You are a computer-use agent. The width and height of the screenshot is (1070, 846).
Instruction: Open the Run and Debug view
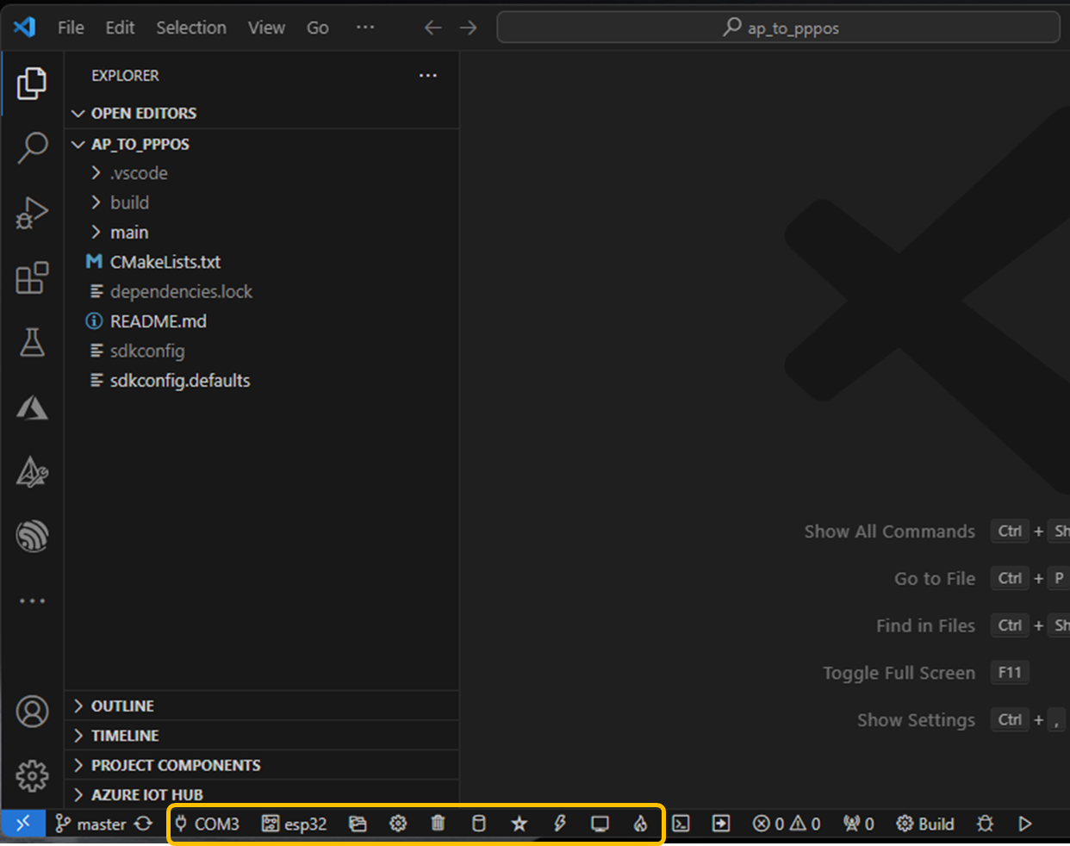tap(32, 213)
